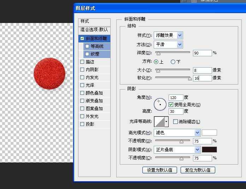Select the 等高线 sub-item label
246x189 pixels.
click(97, 46)
